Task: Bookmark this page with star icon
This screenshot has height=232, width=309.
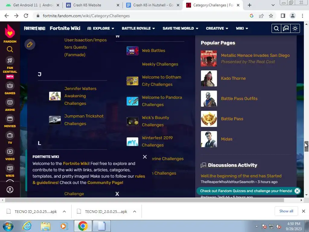Action: [271, 16]
